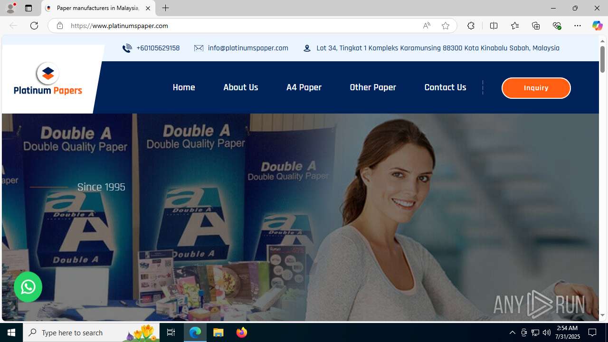Open the notification center icon

[x=593, y=332]
